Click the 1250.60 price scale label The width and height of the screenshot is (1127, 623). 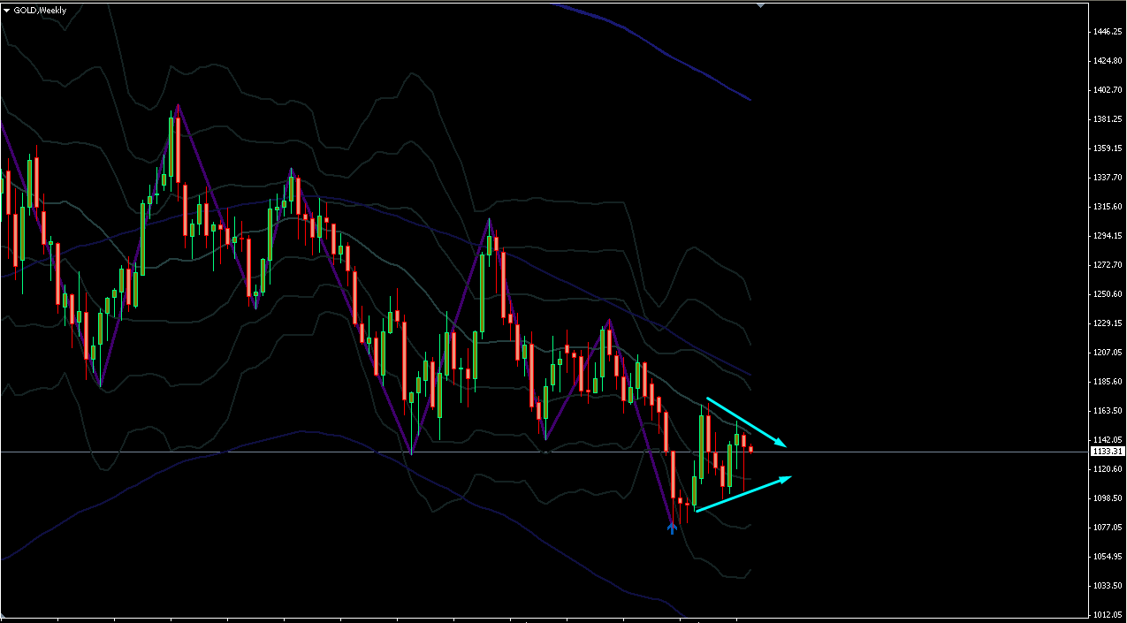coord(1108,294)
